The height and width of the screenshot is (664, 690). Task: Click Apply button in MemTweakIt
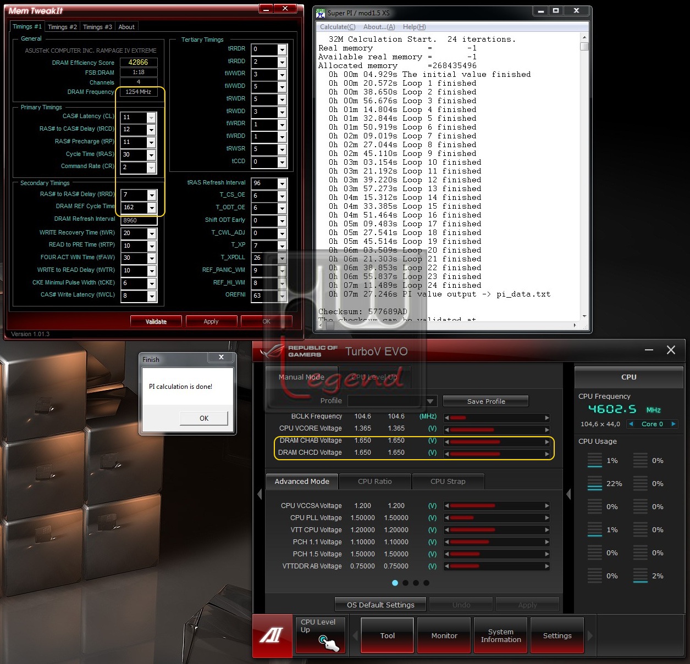(211, 322)
